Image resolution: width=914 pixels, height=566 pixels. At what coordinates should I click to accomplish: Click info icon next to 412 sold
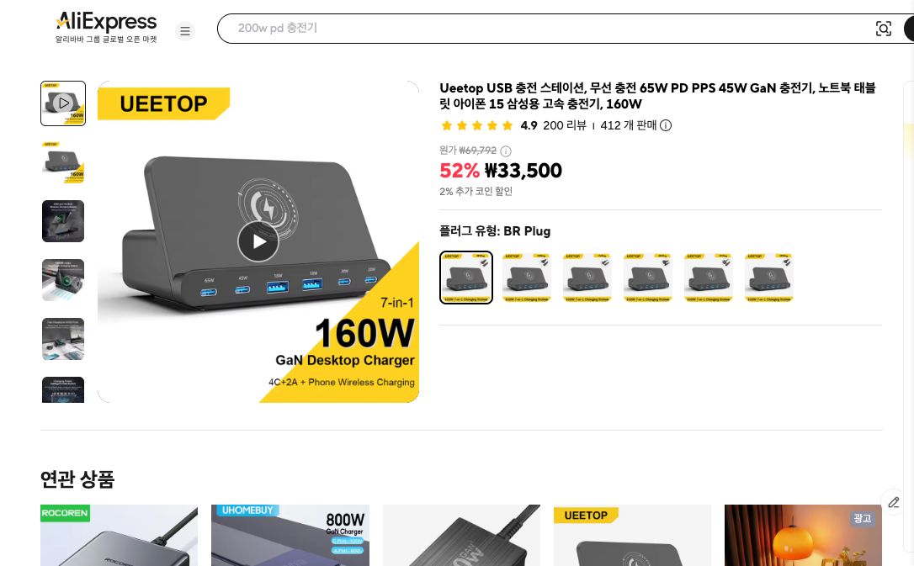666,125
